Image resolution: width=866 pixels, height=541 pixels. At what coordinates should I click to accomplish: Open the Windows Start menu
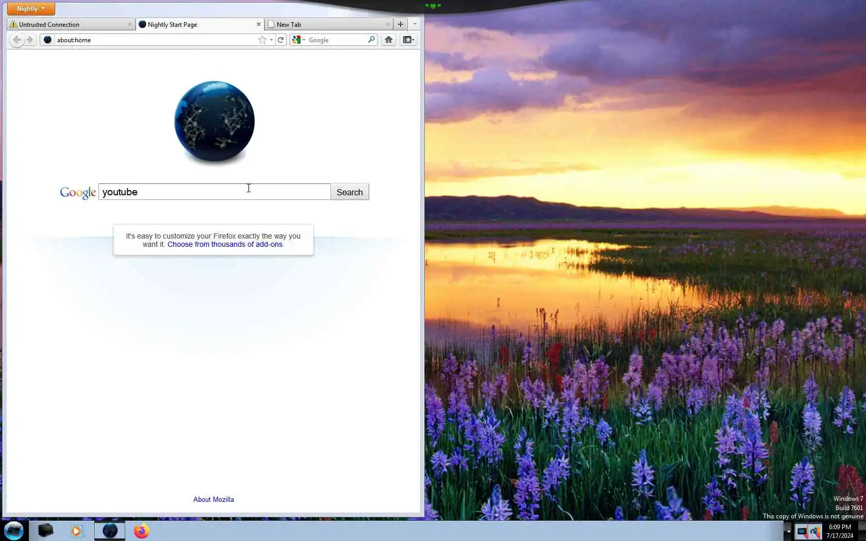(x=14, y=531)
